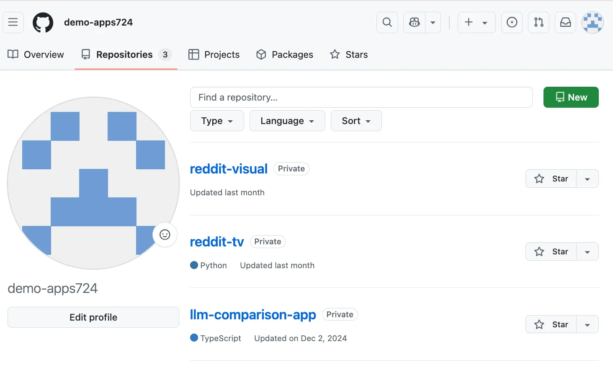This screenshot has width=613, height=378.
Task: Star the reddit-visual repository
Action: [x=551, y=179]
